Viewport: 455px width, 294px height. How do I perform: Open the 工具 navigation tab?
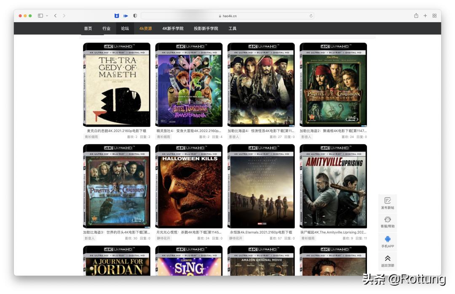tap(233, 28)
